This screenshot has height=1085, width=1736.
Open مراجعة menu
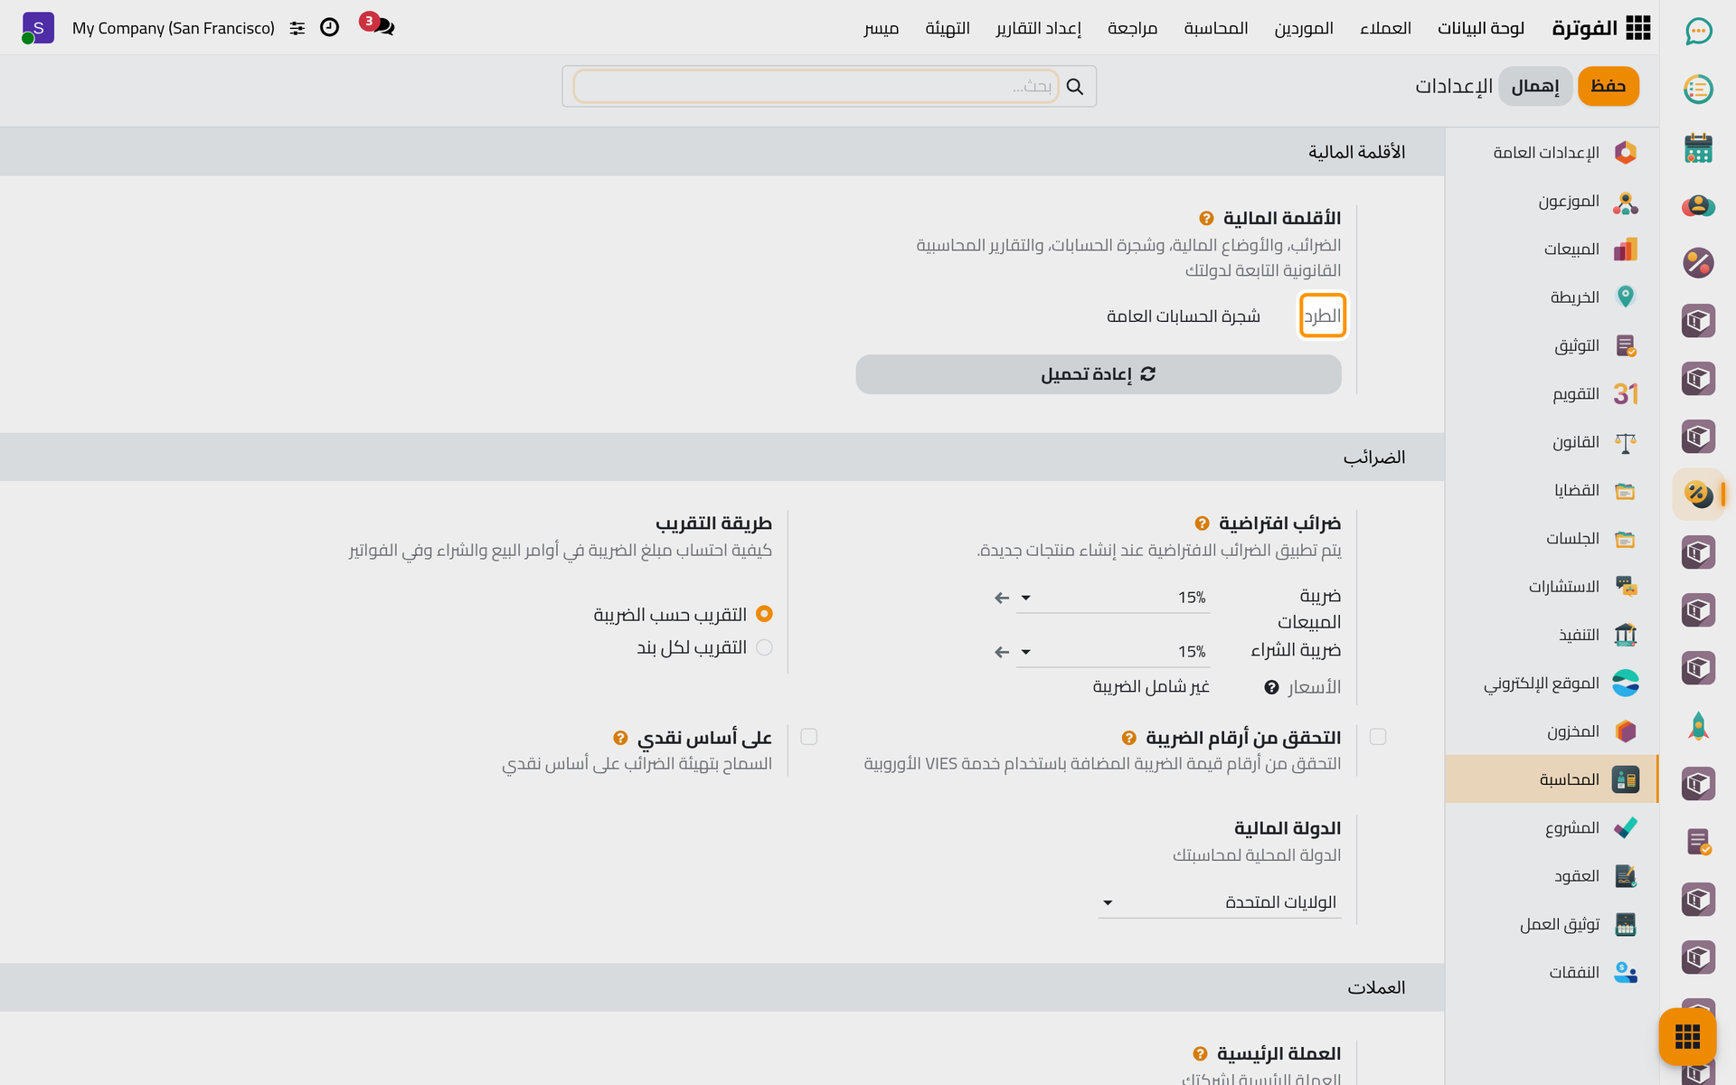[x=1132, y=28]
